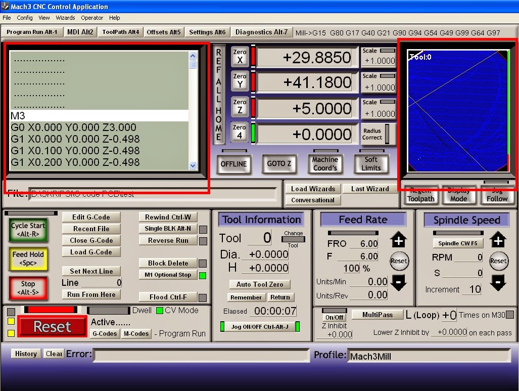The image size is (519, 391).
Task: Decrease spindle speed with minus arrow
Action: (498, 282)
